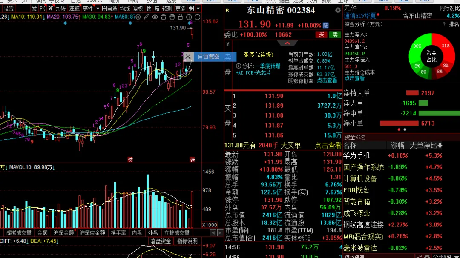This screenshot has width=460, height=258.
Task: Open the 设置 settings button in chart toolbar
Action: (x=9, y=9)
